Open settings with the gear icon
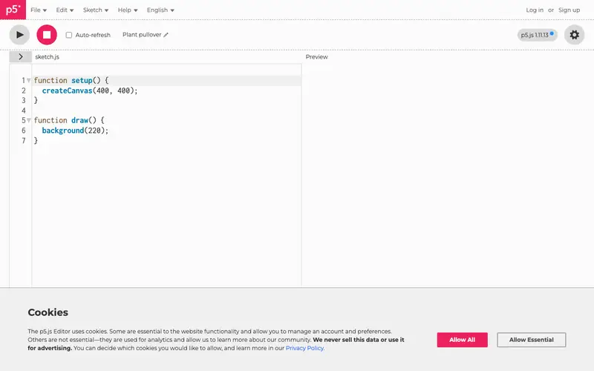The width and height of the screenshot is (594, 371). (x=574, y=35)
